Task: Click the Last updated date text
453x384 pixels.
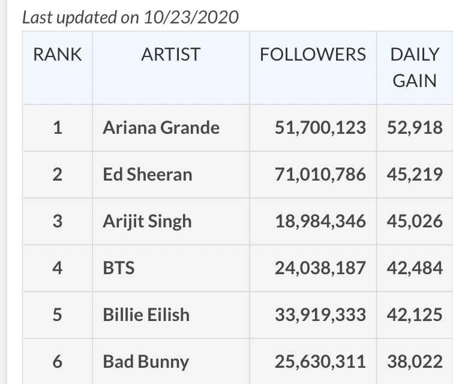Action: point(130,17)
